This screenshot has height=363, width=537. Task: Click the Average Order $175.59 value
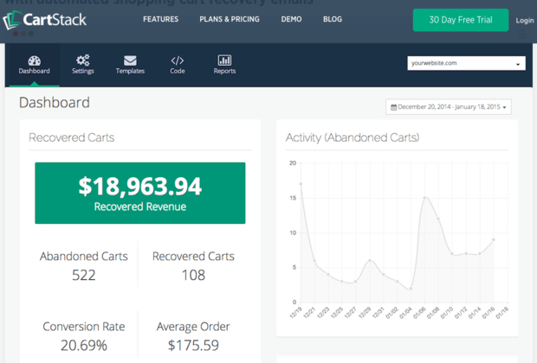pos(193,345)
